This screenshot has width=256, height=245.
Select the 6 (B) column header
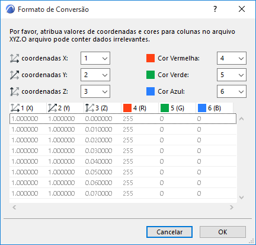click(x=215, y=108)
